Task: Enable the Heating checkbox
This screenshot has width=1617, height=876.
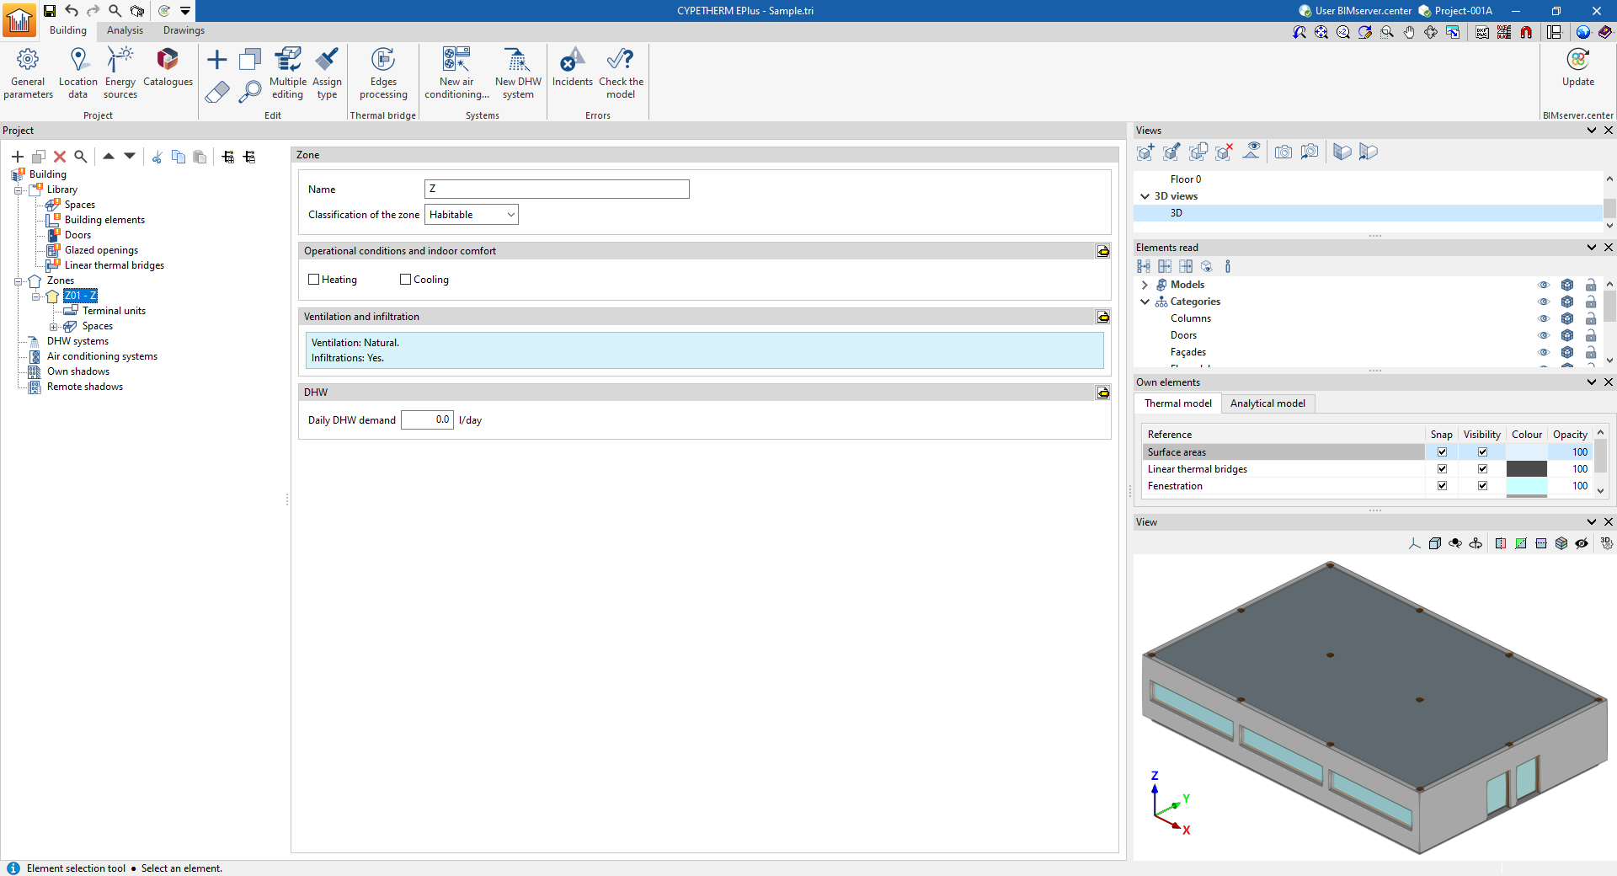Action: tap(314, 280)
